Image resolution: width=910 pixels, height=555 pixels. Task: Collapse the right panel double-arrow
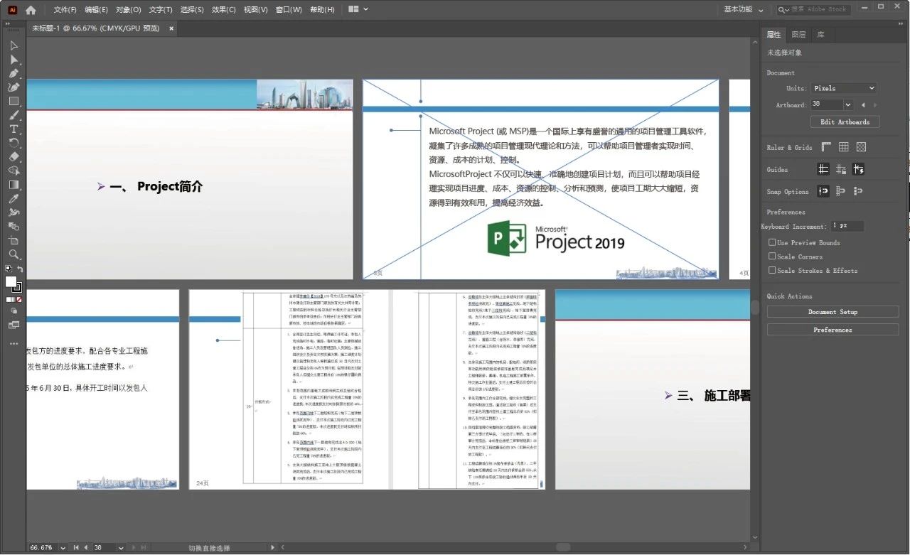[x=901, y=23]
